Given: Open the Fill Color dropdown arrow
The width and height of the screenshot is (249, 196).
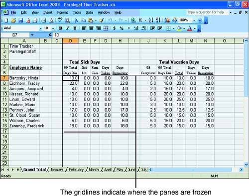Looking at the screenshot, I should (x=184, y=28).
